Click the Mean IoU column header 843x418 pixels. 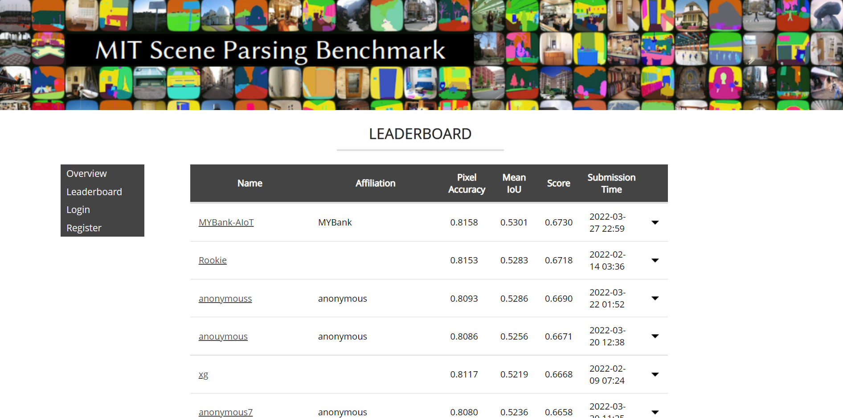(x=514, y=183)
